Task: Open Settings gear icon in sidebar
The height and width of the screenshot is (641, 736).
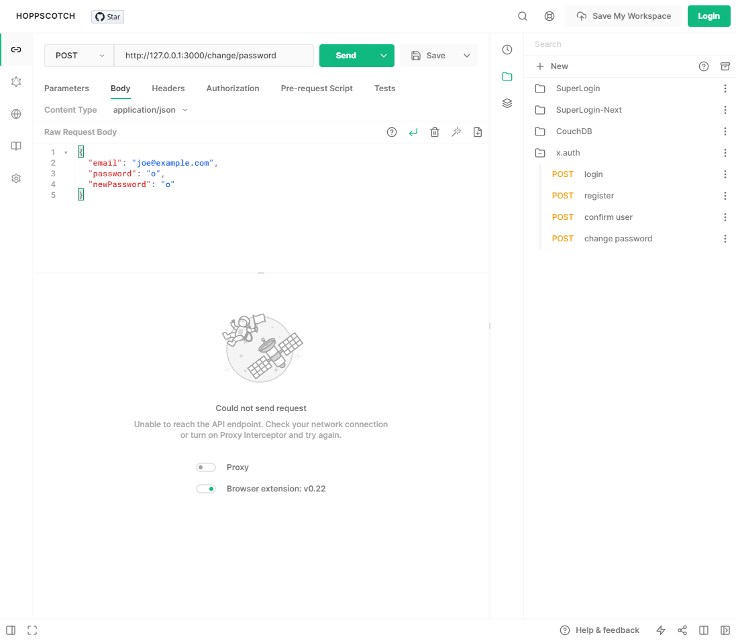Action: [16, 178]
